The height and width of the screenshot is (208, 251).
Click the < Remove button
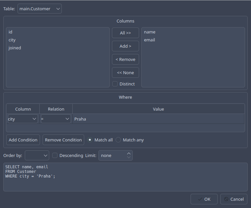coord(126,59)
